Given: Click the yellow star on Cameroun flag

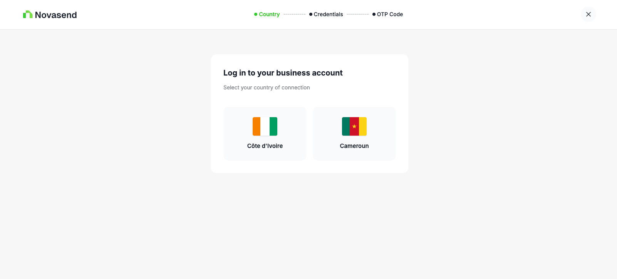Looking at the screenshot, I should (354, 126).
